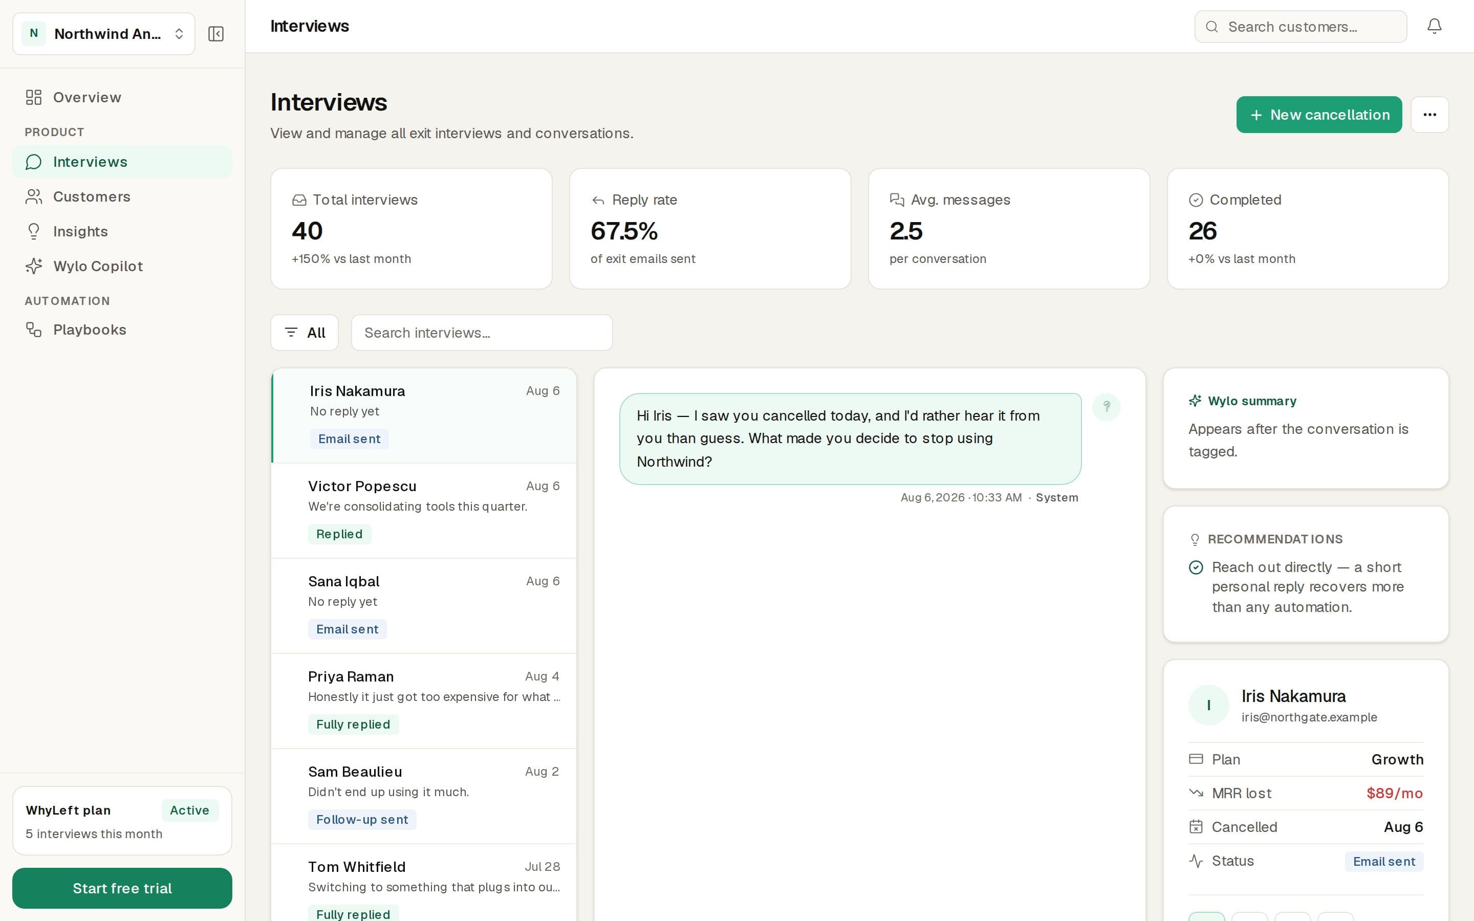Image resolution: width=1474 pixels, height=921 pixels.
Task: Click the Insights lightbulb icon
Action: tap(33, 231)
